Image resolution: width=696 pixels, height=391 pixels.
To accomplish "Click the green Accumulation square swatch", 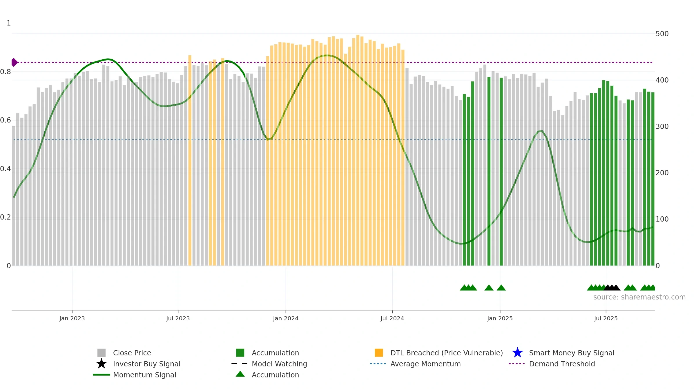I will (x=240, y=353).
